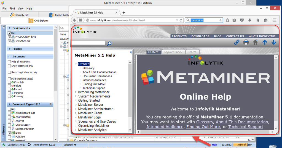Close the MetaMiner 5.1 Help tab
This screenshot has height=148, width=282.
[x=116, y=13]
